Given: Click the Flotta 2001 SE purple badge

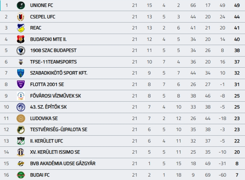Looking at the screenshot, I should click(x=21, y=84).
